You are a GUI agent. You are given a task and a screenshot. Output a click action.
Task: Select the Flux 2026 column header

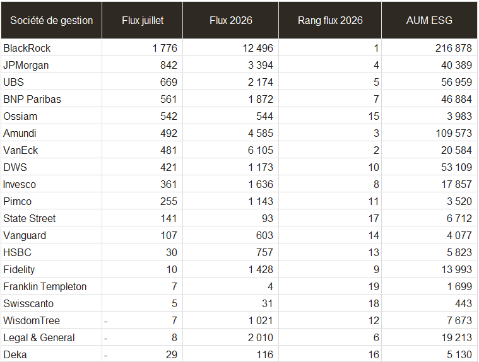click(x=230, y=20)
